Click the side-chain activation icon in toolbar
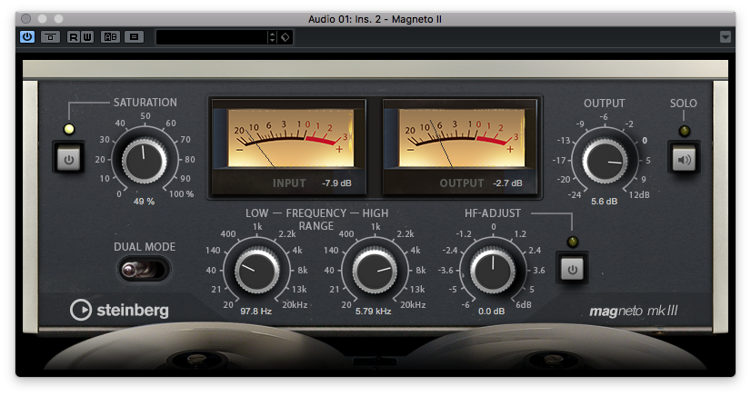751x396 pixels. [x=50, y=37]
